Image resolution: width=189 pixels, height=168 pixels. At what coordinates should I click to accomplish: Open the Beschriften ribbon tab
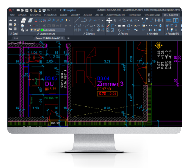(35, 15)
